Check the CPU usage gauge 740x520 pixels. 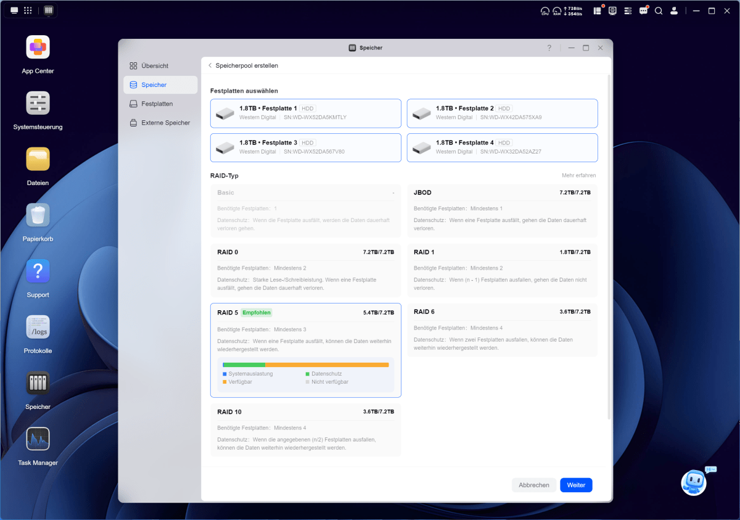(545, 11)
